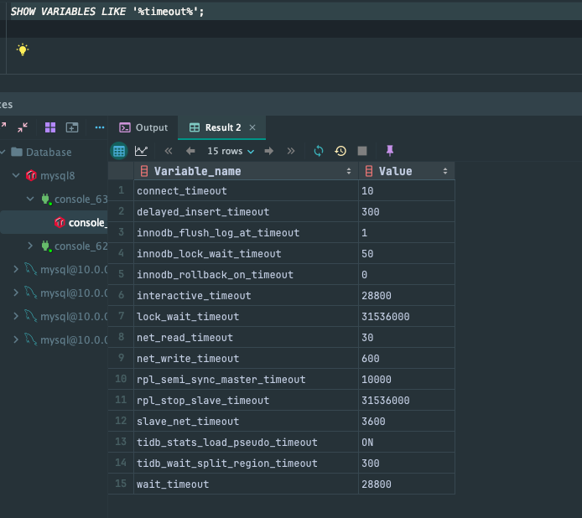Show the chart view of results
The width and height of the screenshot is (582, 518).
click(x=141, y=151)
